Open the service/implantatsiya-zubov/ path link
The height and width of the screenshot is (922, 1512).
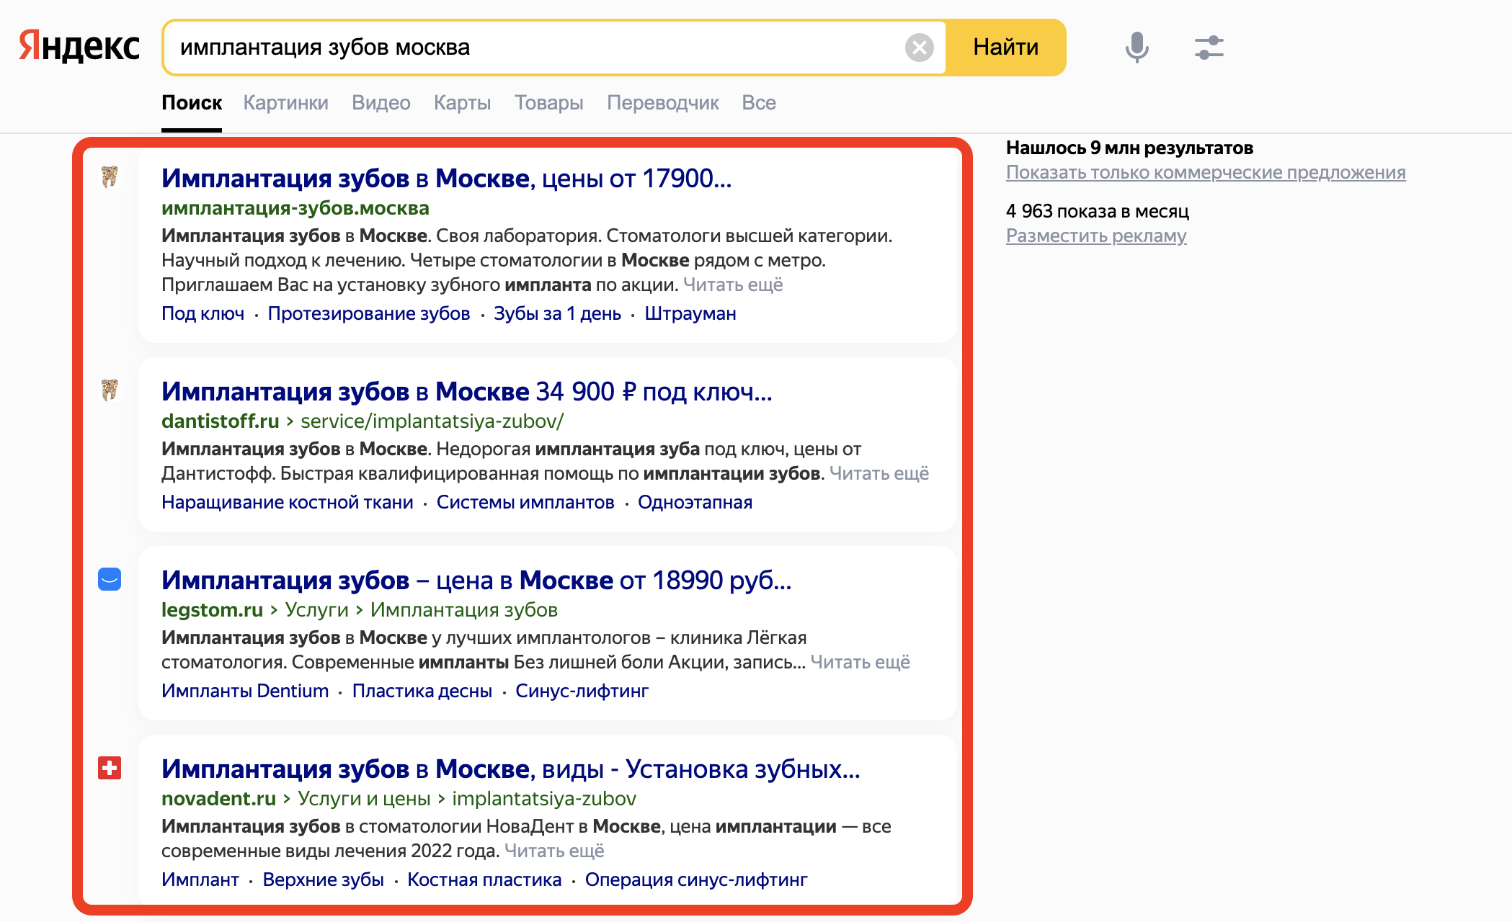(x=432, y=421)
